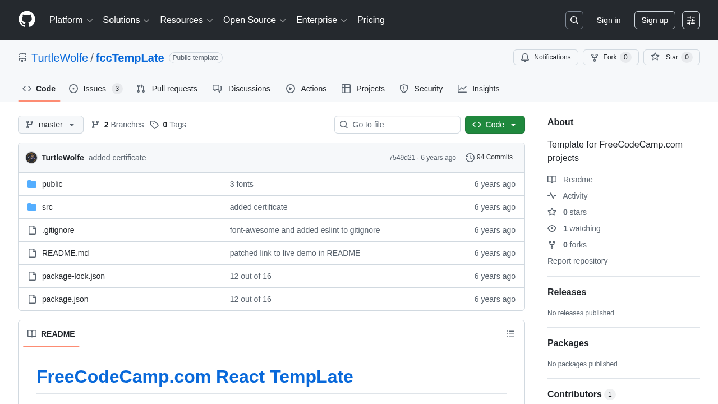Click the Report repository link
718x404 pixels.
coord(577,261)
